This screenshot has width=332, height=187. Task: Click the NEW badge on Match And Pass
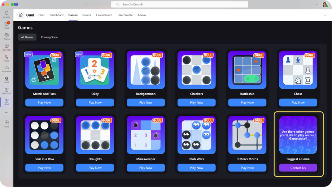(28, 54)
